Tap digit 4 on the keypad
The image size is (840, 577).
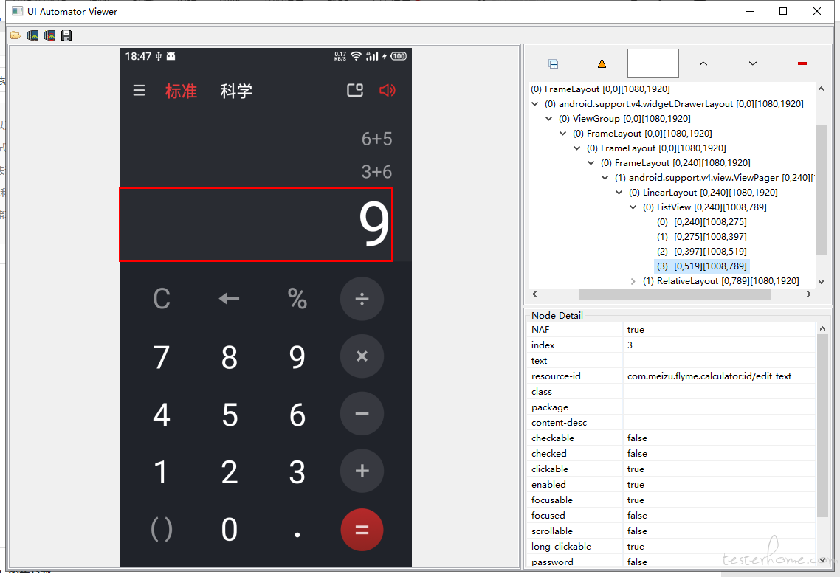[162, 415]
